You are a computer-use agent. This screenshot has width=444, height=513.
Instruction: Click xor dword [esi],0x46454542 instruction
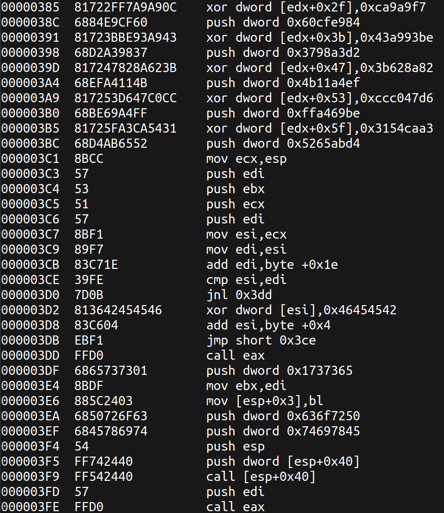pos(301,310)
